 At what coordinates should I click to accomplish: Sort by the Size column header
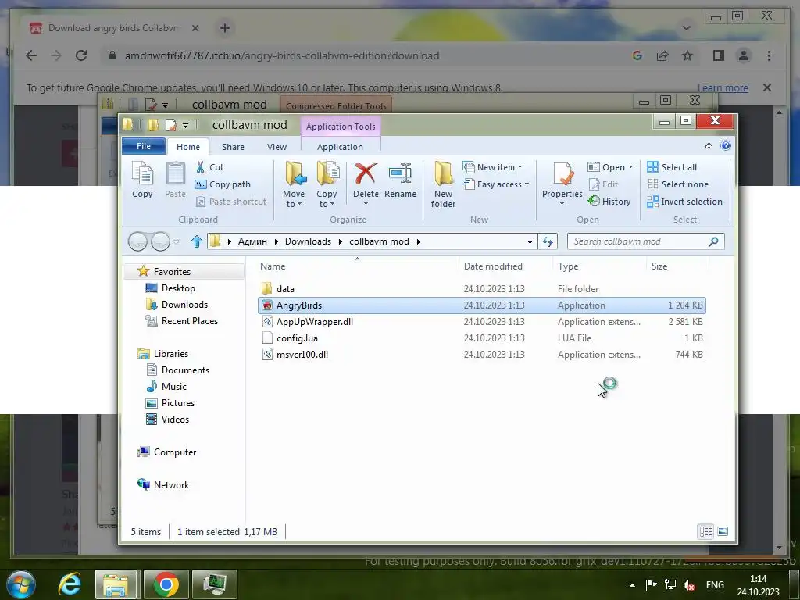point(659,266)
